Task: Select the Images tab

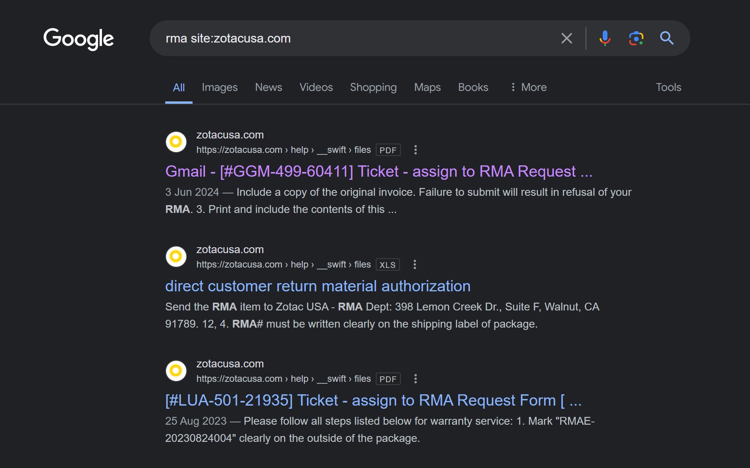Action: (x=220, y=87)
